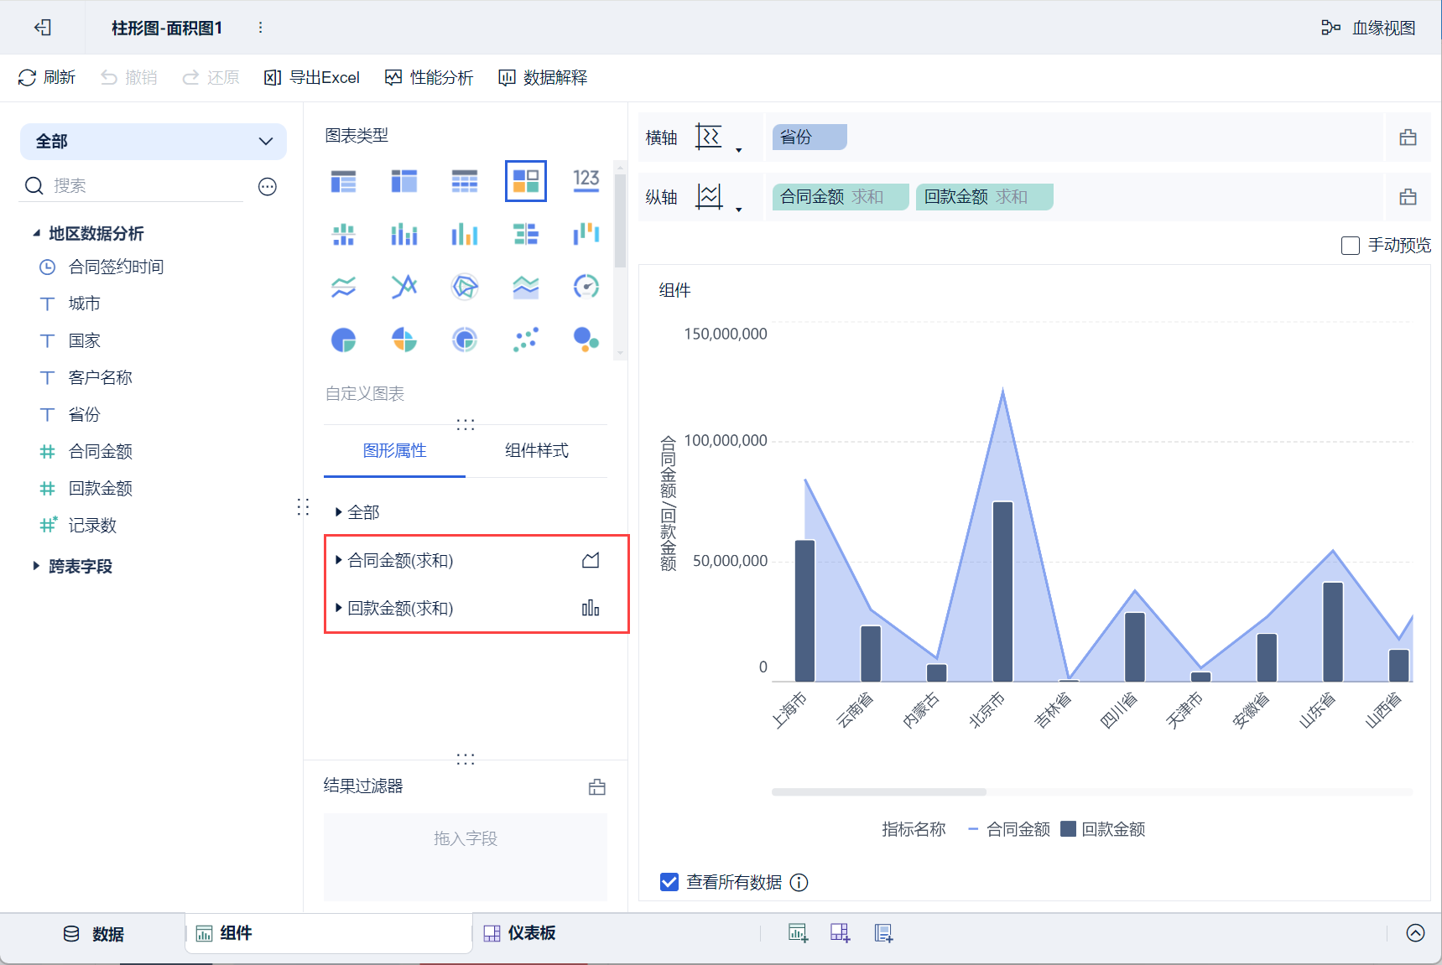This screenshot has height=965, width=1442.
Task: Choose the partitioned line chart type
Action: tap(343, 287)
